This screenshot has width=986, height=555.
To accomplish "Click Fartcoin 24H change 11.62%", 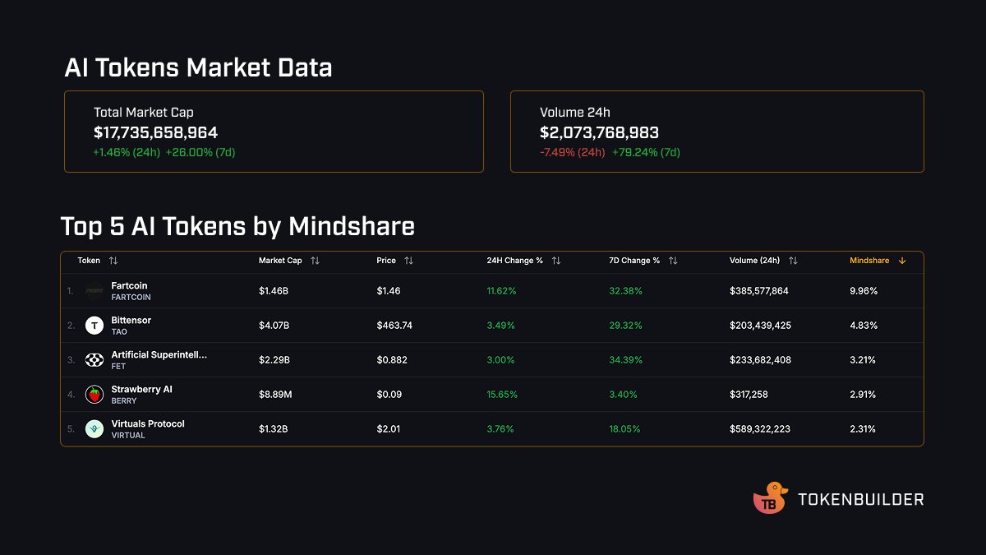I will [x=501, y=291].
